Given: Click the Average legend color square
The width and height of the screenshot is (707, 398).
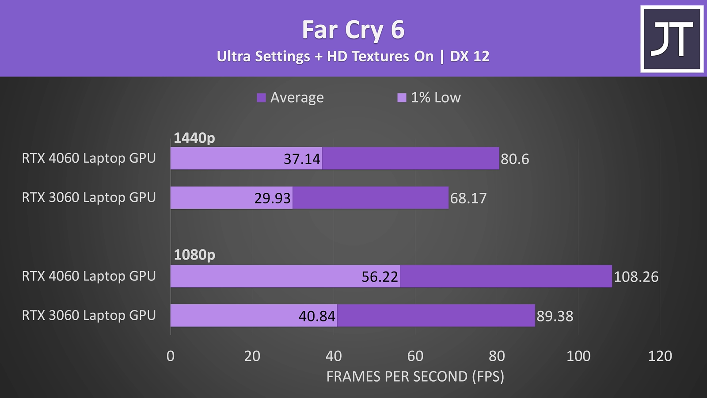Looking at the screenshot, I should pos(261,98).
